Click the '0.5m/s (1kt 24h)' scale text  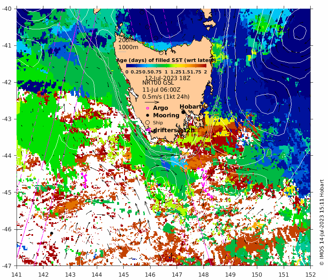pos(166,97)
